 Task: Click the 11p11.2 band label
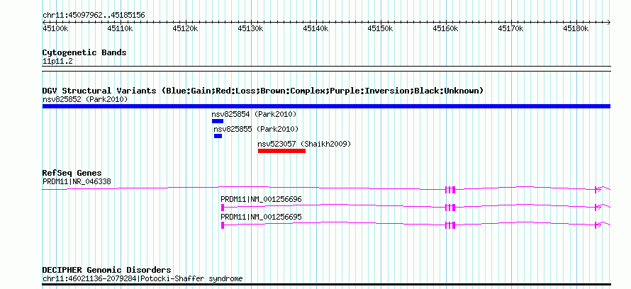pyautogui.click(x=57, y=62)
